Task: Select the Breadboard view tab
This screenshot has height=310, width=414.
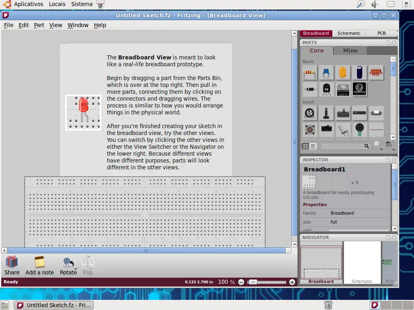Action: (x=316, y=33)
